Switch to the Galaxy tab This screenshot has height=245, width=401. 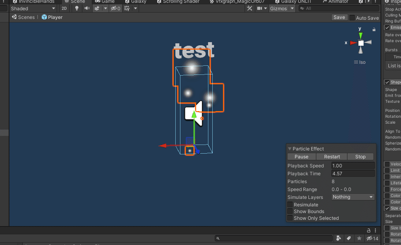pos(136,2)
